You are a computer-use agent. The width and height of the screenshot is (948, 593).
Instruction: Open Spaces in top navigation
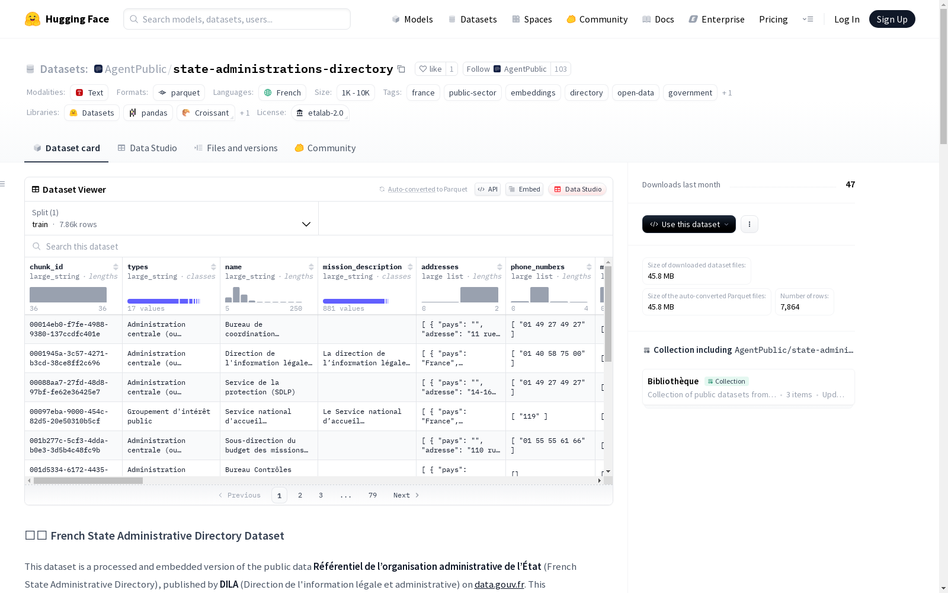pyautogui.click(x=531, y=19)
